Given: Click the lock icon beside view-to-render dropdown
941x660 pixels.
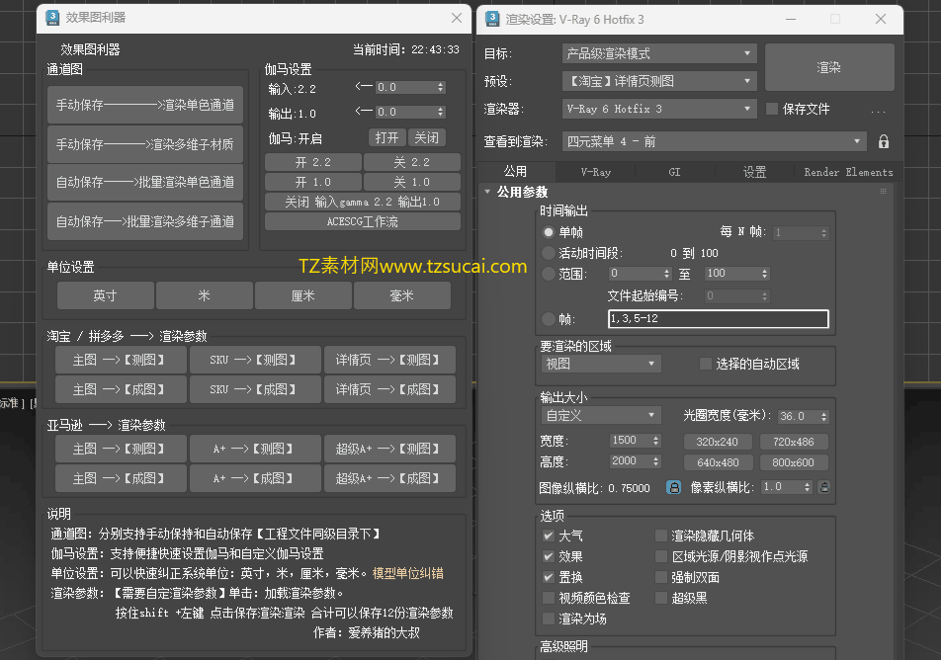Looking at the screenshot, I should [884, 141].
